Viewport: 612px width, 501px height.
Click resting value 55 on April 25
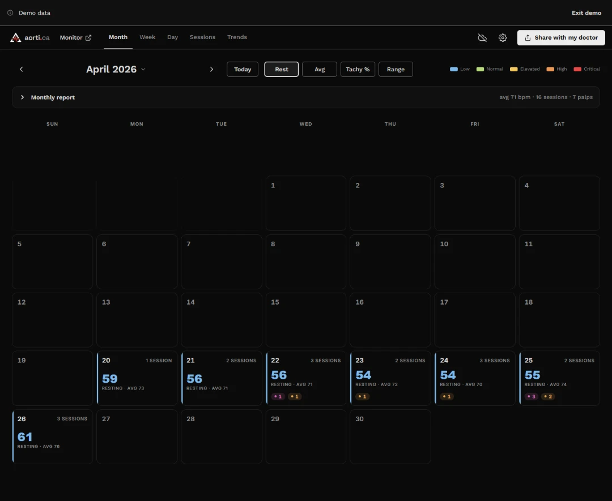(x=532, y=375)
